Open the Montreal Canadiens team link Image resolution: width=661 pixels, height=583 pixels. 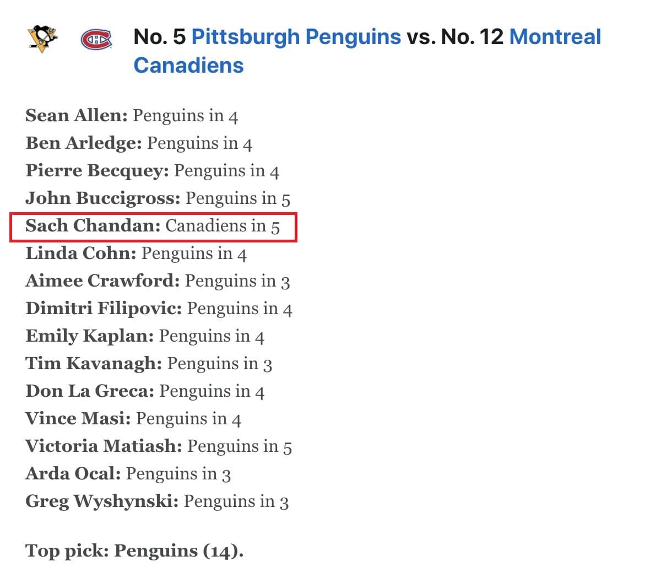(x=555, y=37)
